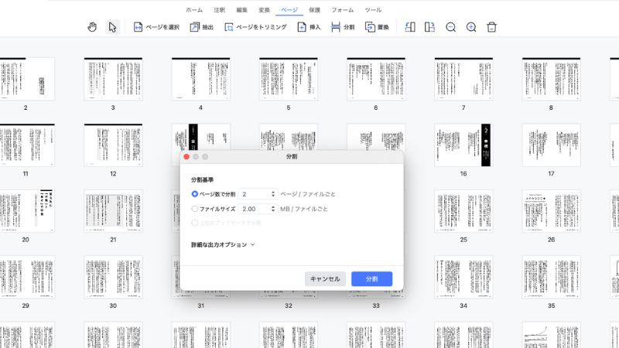Select page 7 thumbnail

click(463, 78)
